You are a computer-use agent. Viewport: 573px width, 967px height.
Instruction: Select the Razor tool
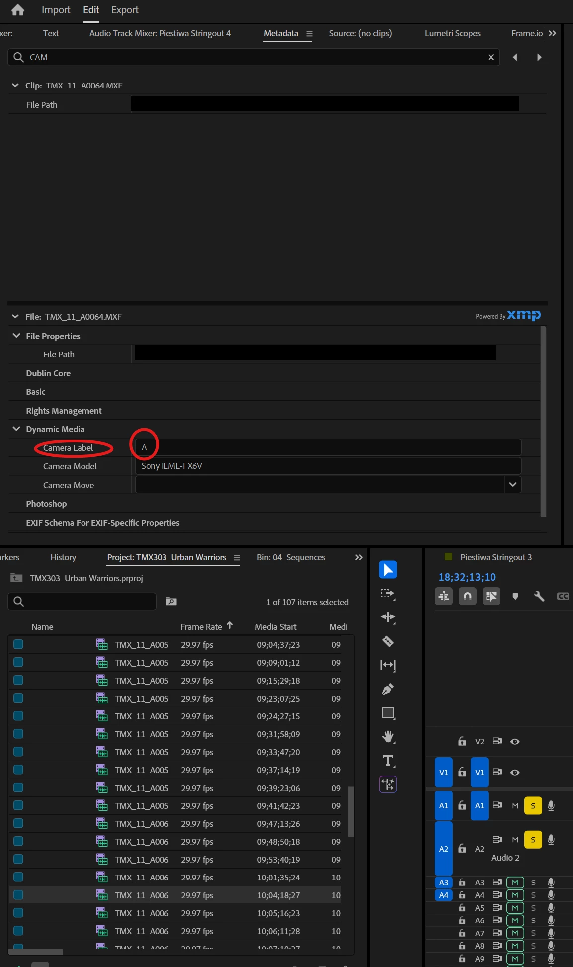[x=388, y=641]
